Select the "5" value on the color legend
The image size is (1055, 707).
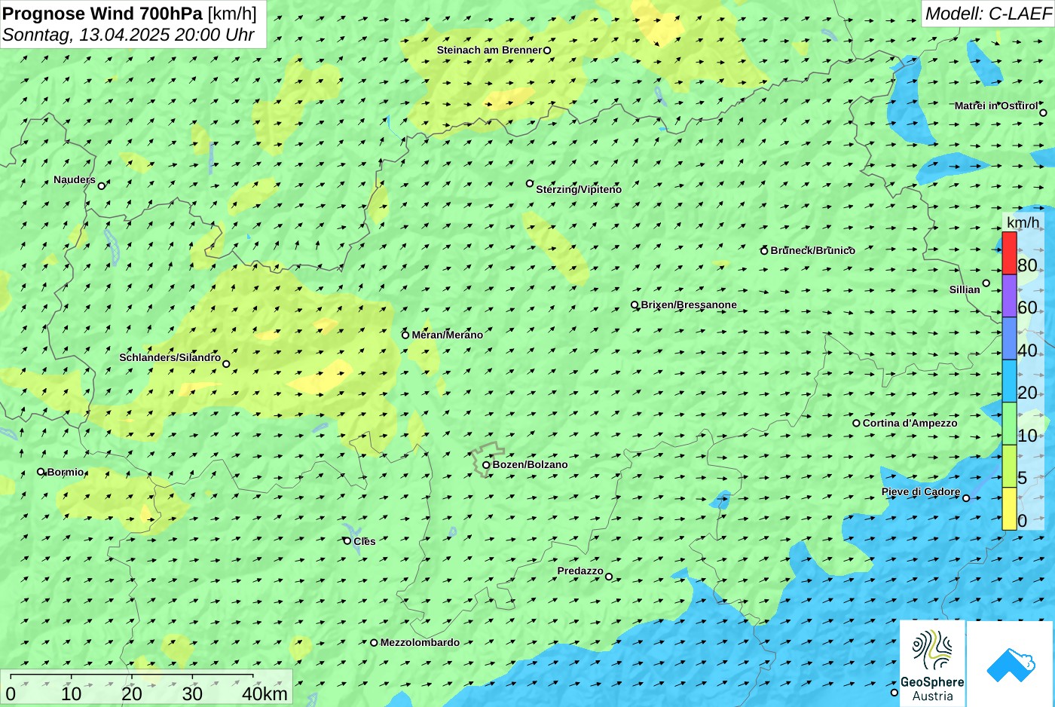[1023, 478]
